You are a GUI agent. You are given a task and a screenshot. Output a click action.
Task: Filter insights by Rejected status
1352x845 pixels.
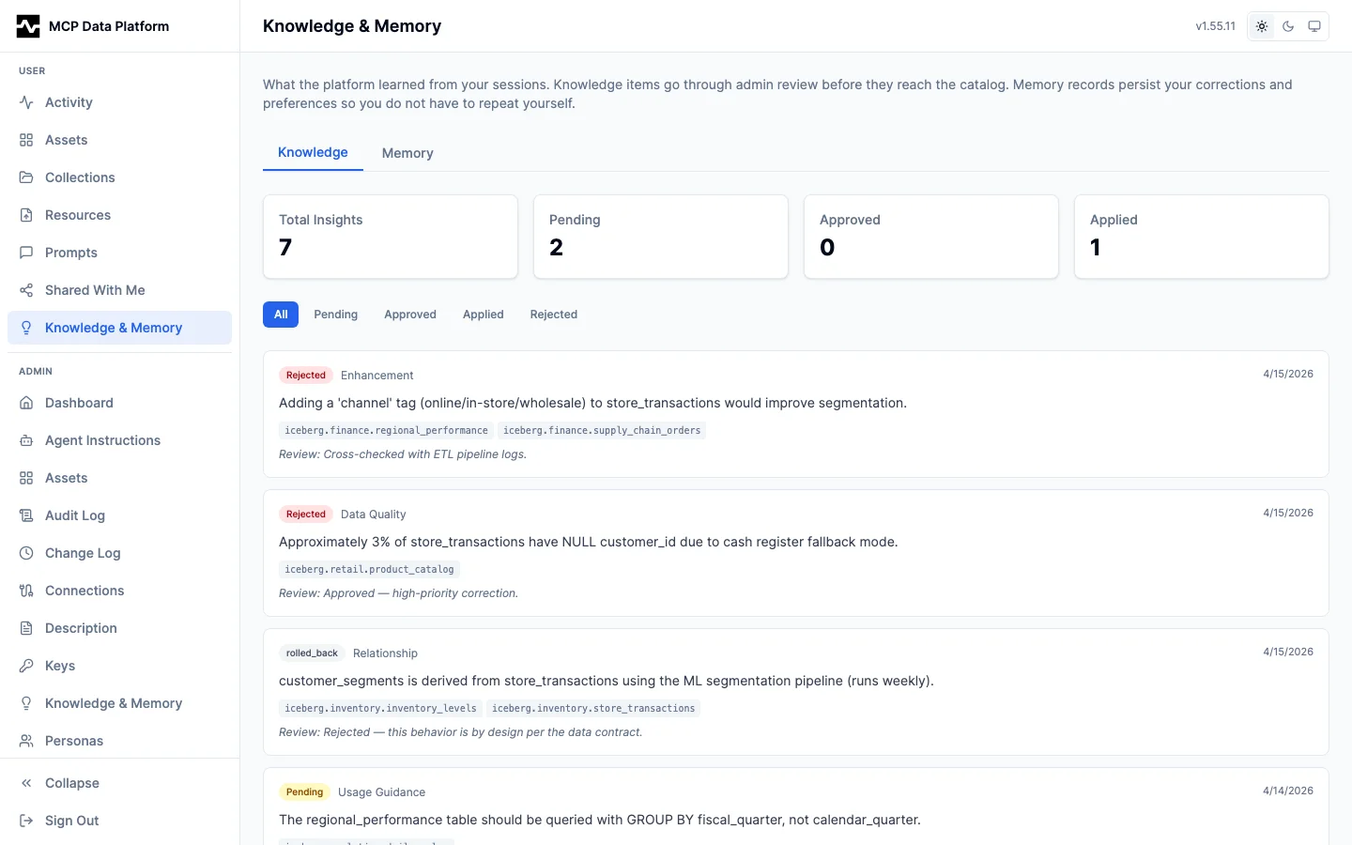click(553, 315)
